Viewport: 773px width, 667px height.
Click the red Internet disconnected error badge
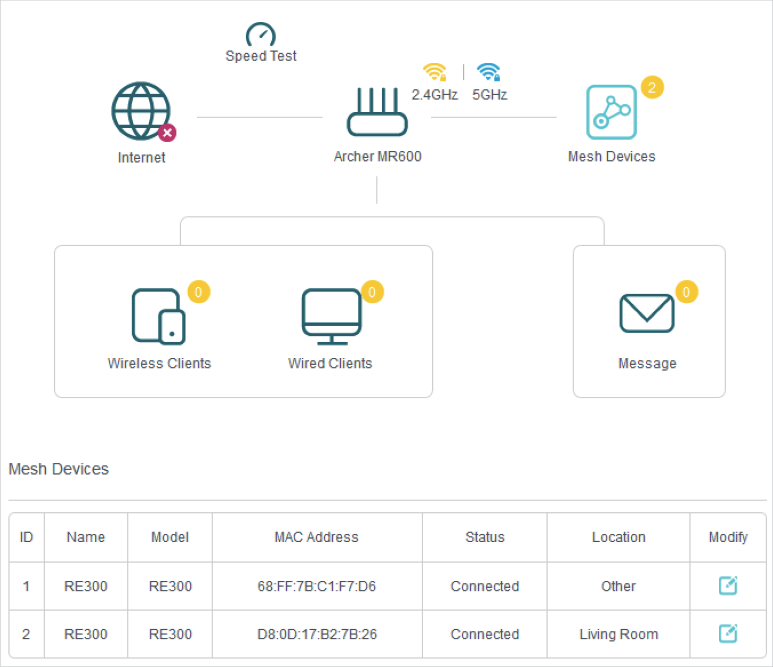coord(167,133)
